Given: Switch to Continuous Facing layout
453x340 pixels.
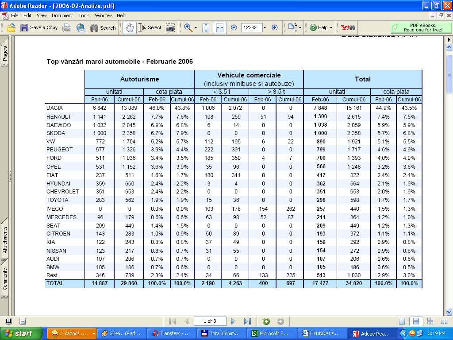Looking at the screenshot, I should pos(430,321).
